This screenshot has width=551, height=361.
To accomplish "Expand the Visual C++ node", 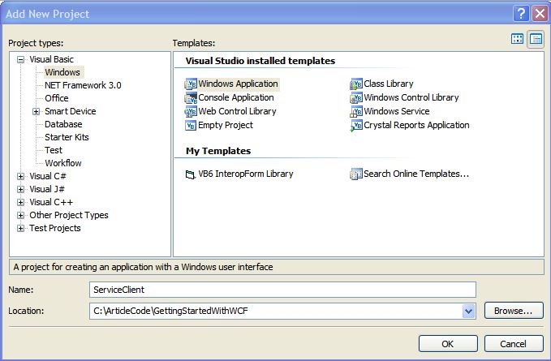I will click(x=21, y=203).
